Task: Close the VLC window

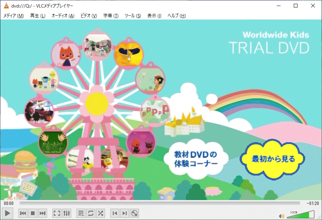Action: tap(313, 6)
